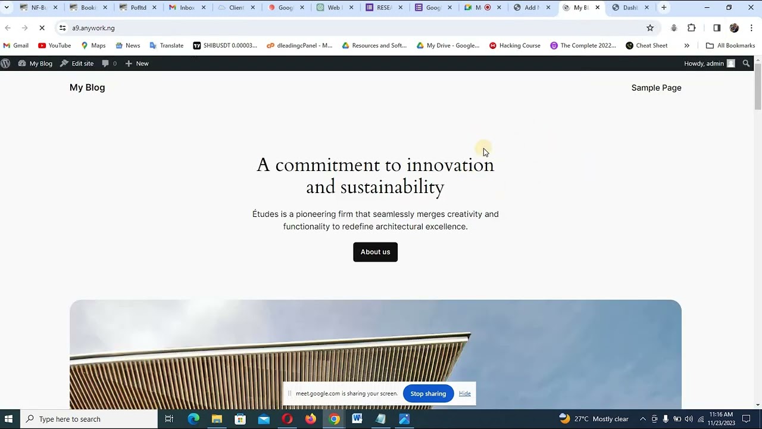Click the page vertical scrollbar thumb
The height and width of the screenshot is (429, 762).
(758, 86)
